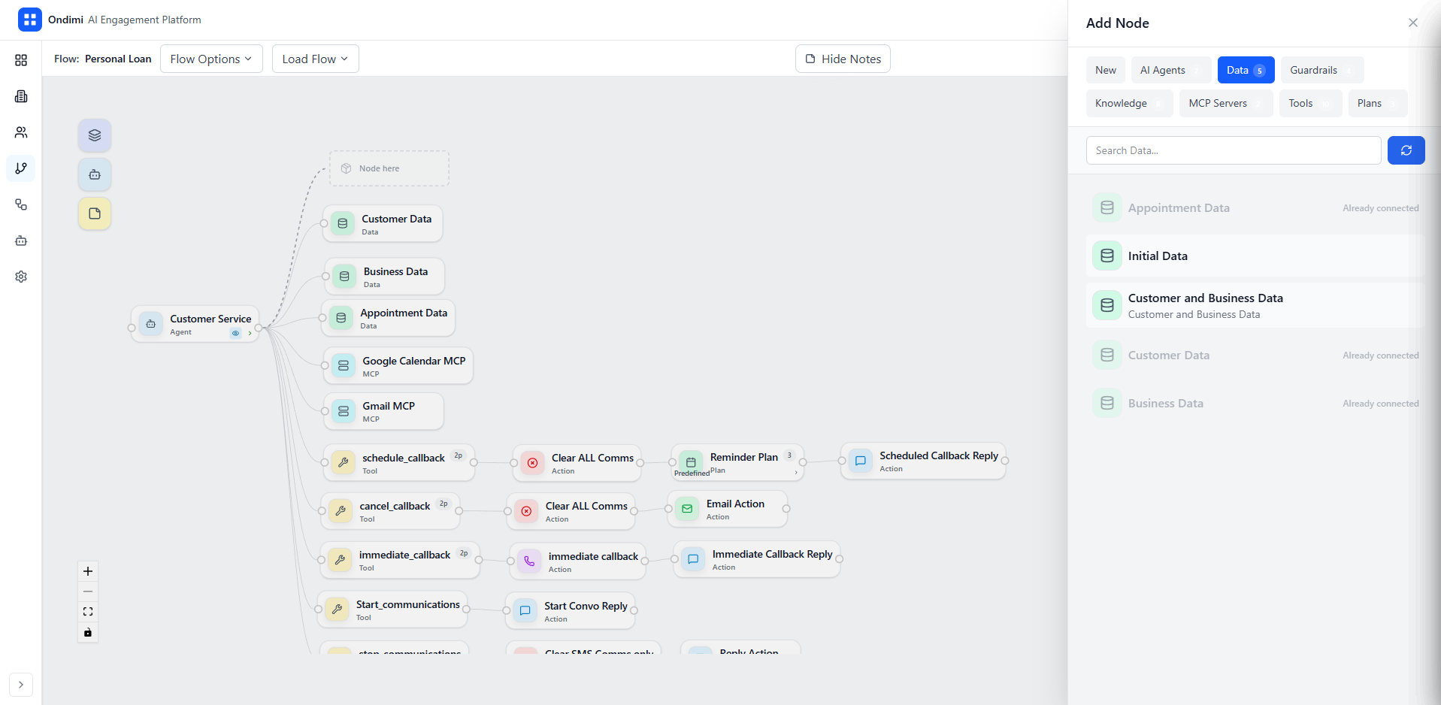Viewport: 1441px width, 705px height.
Task: Zoom in with the canvas plus button
Action: click(88, 571)
